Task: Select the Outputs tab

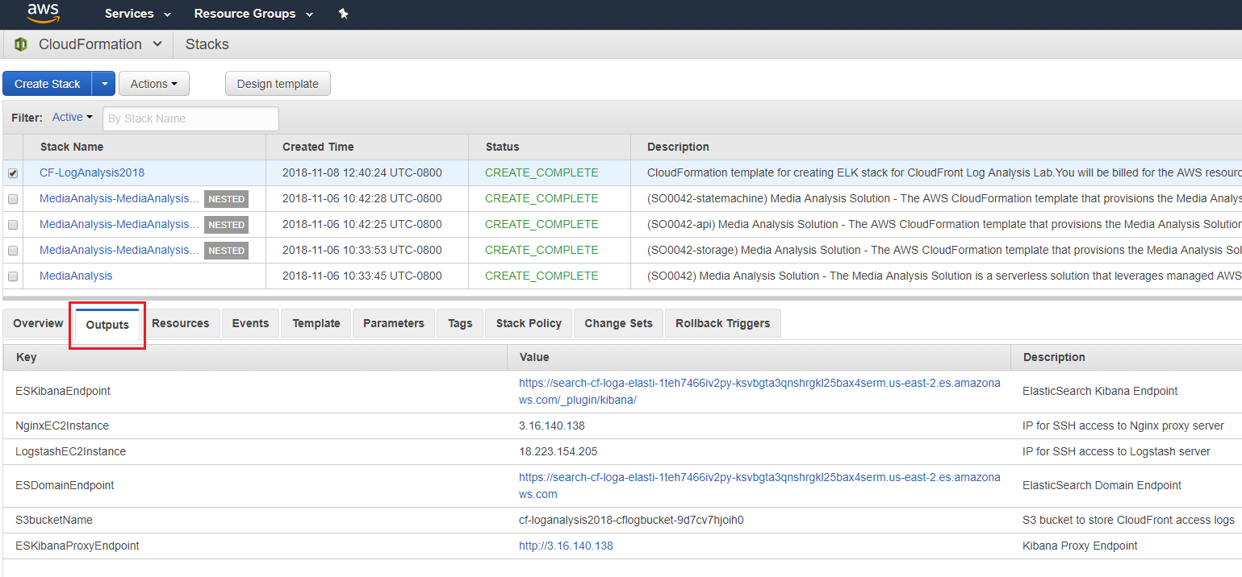Action: 107,325
